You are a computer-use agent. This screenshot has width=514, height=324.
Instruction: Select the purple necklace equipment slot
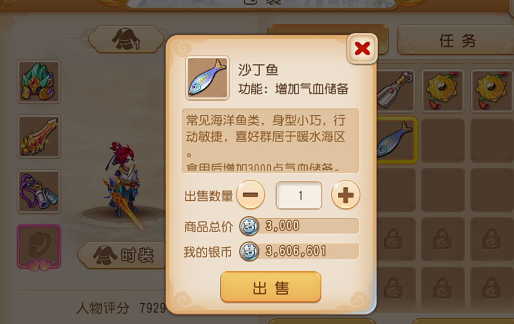pyautogui.click(x=39, y=191)
